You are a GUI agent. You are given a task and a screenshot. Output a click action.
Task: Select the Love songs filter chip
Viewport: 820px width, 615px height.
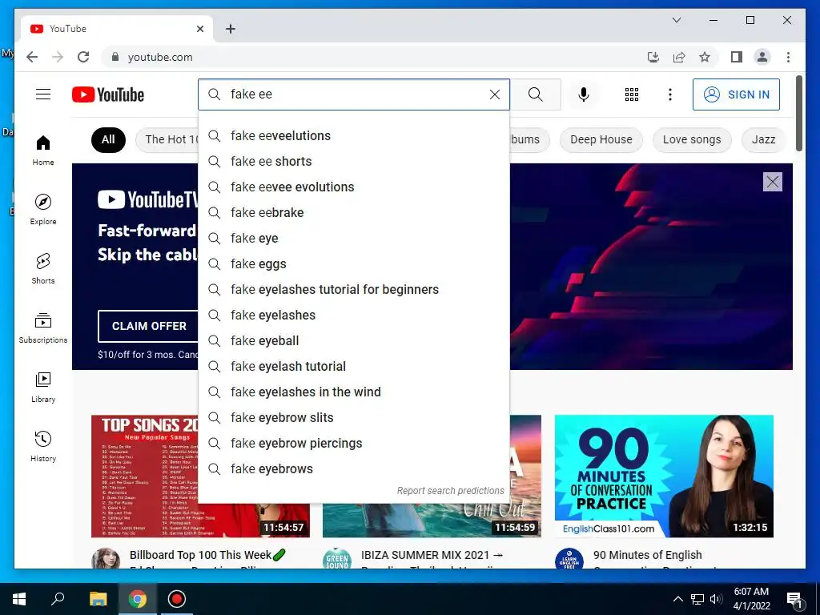point(691,139)
